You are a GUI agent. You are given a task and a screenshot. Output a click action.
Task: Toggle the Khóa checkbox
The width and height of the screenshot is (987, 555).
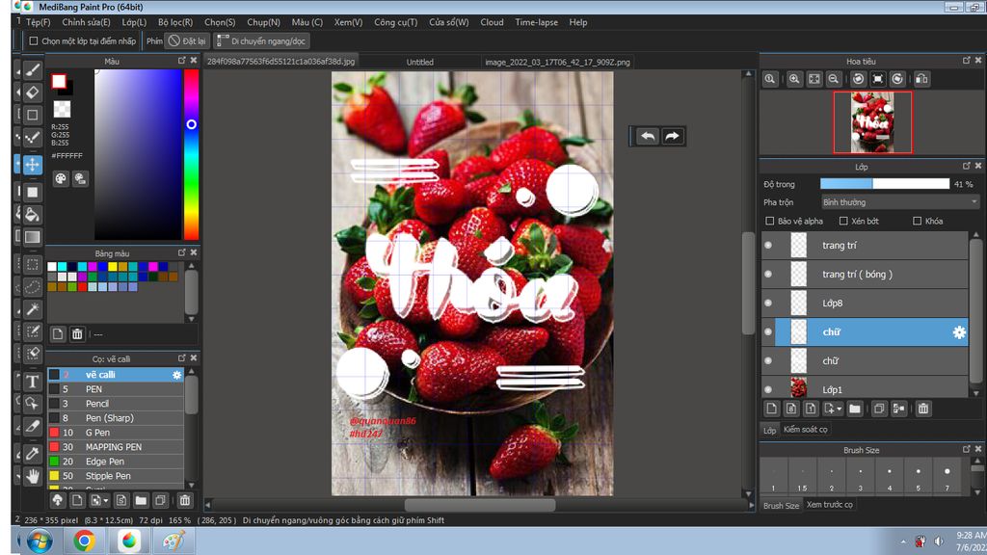click(918, 222)
